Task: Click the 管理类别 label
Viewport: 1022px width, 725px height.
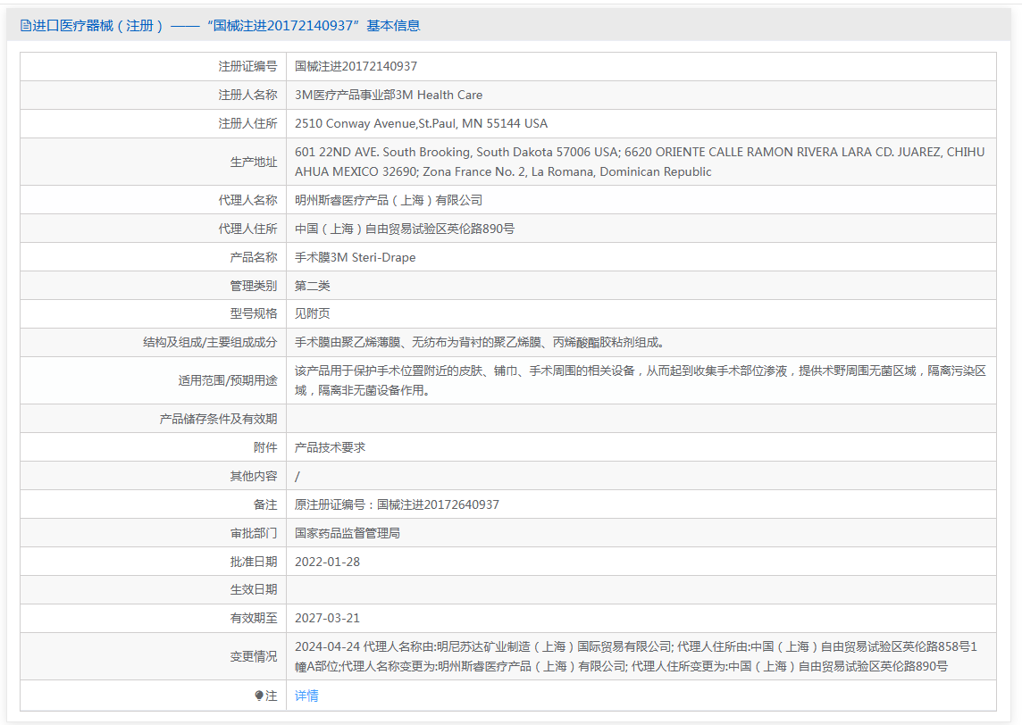Action: pyautogui.click(x=254, y=286)
